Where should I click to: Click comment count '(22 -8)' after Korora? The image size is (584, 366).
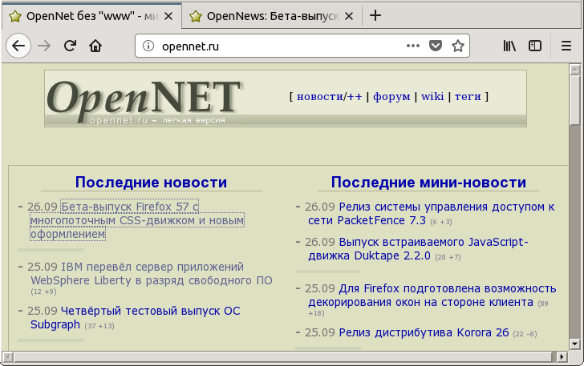click(x=525, y=334)
